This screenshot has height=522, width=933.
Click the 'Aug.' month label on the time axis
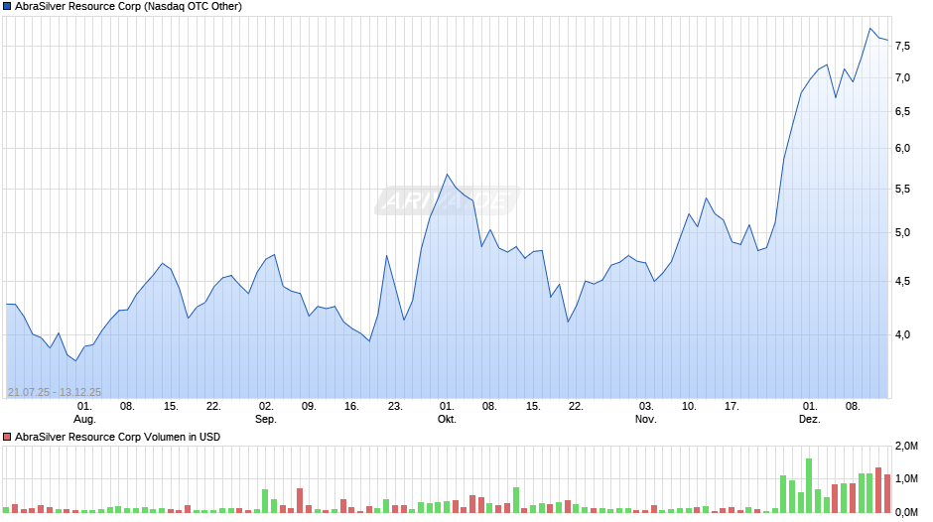84,419
